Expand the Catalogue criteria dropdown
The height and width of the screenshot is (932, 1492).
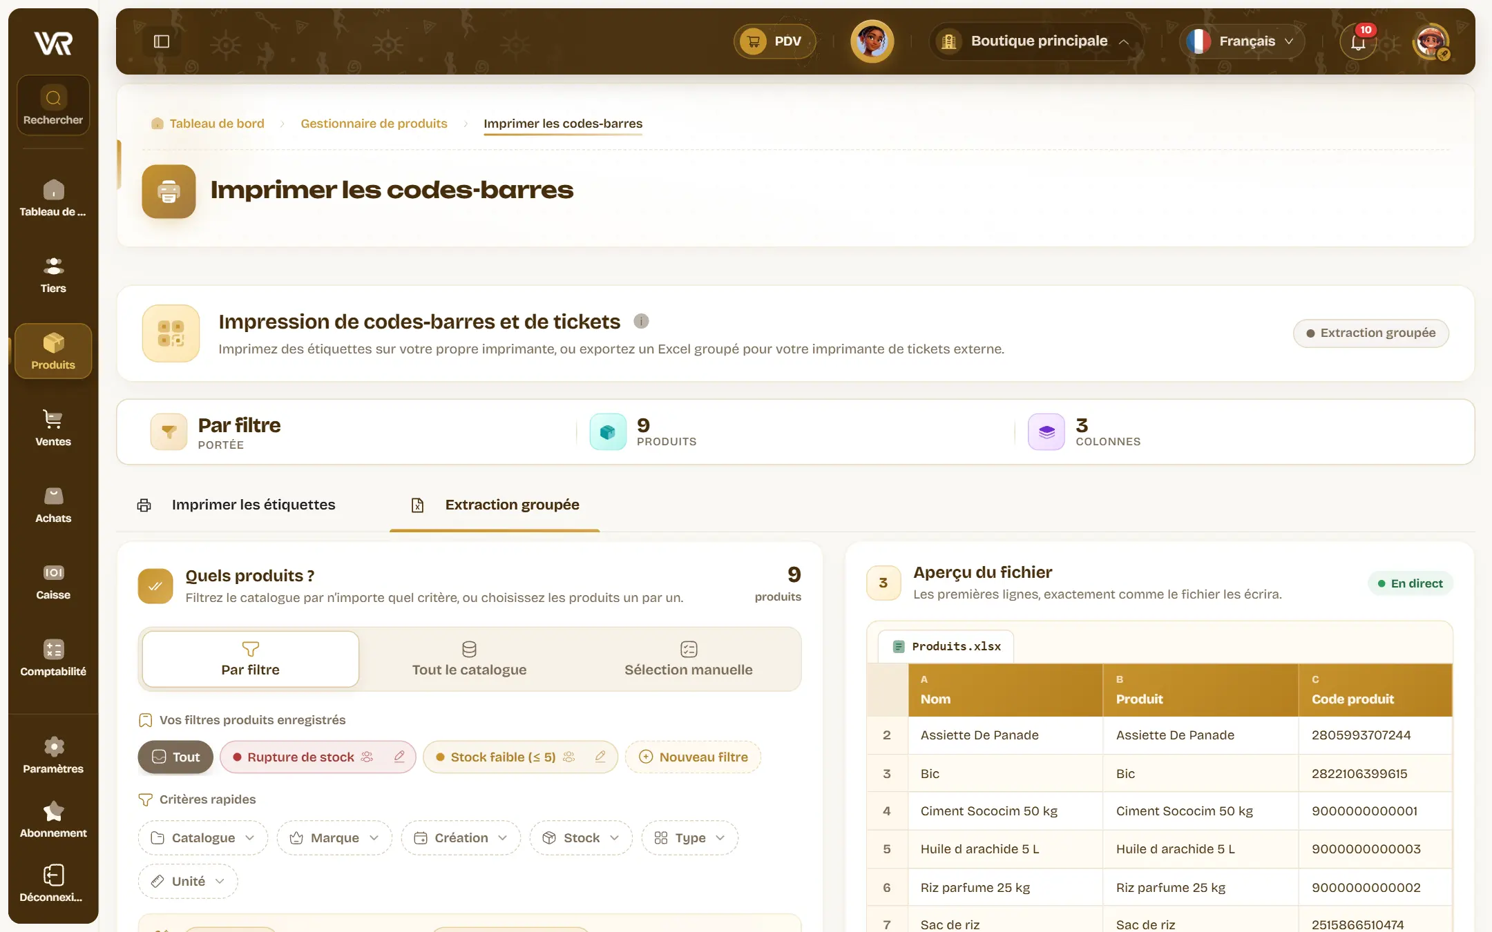pos(203,837)
